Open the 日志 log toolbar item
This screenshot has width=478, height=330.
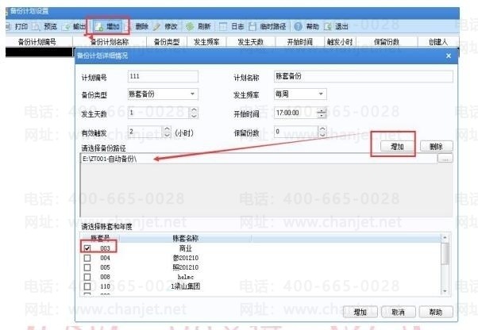(x=232, y=26)
